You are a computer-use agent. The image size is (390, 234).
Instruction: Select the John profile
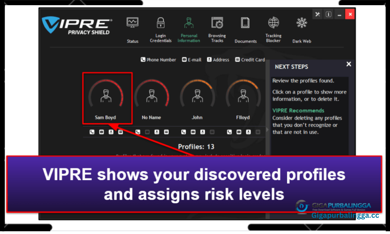pyautogui.click(x=197, y=99)
